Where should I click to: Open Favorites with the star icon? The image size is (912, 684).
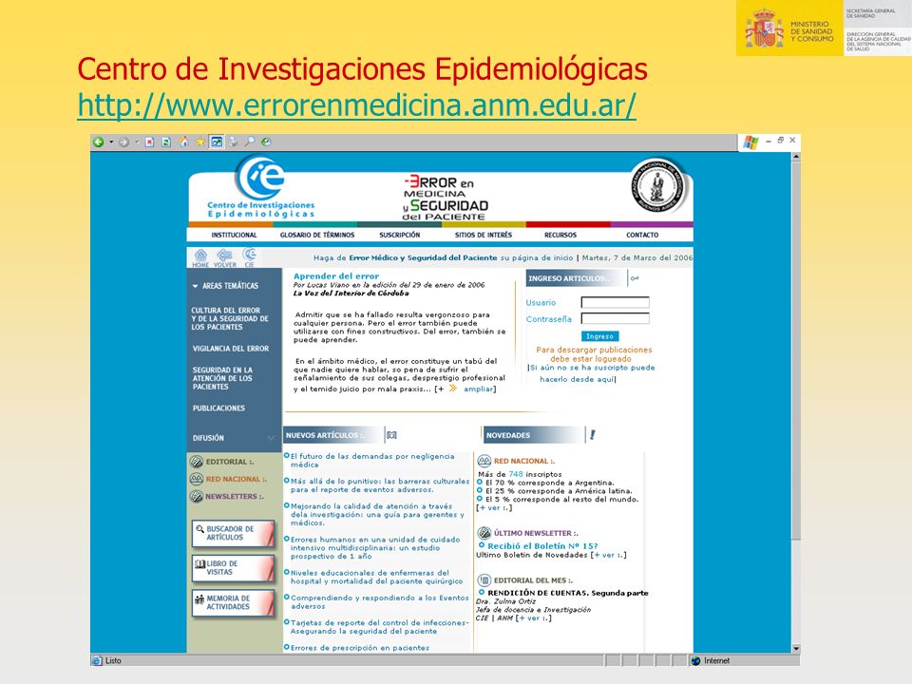(200, 142)
